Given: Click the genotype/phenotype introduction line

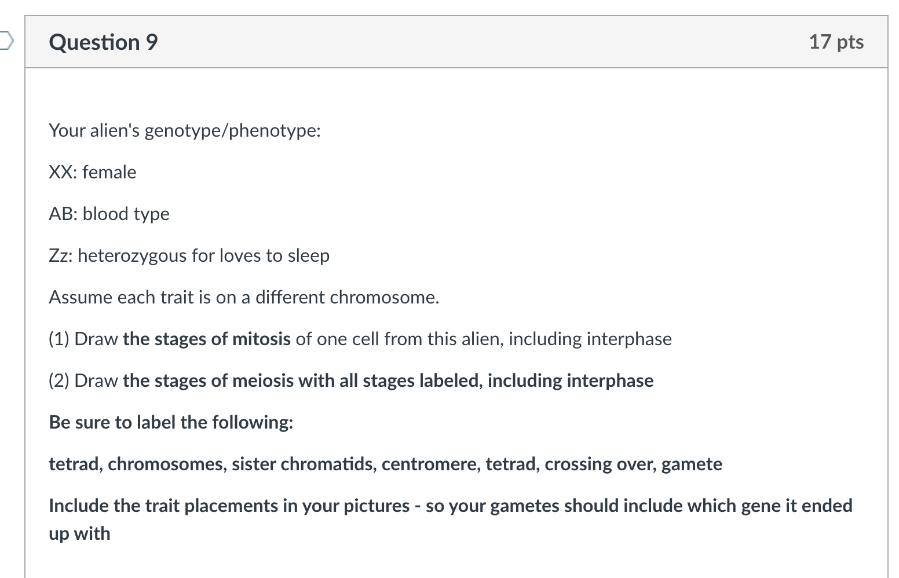Looking at the screenshot, I should tap(184, 130).
